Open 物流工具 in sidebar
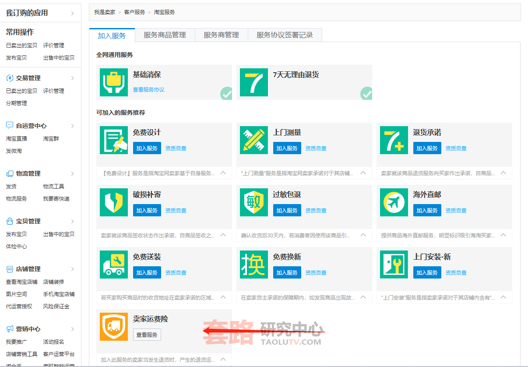 tap(54, 186)
